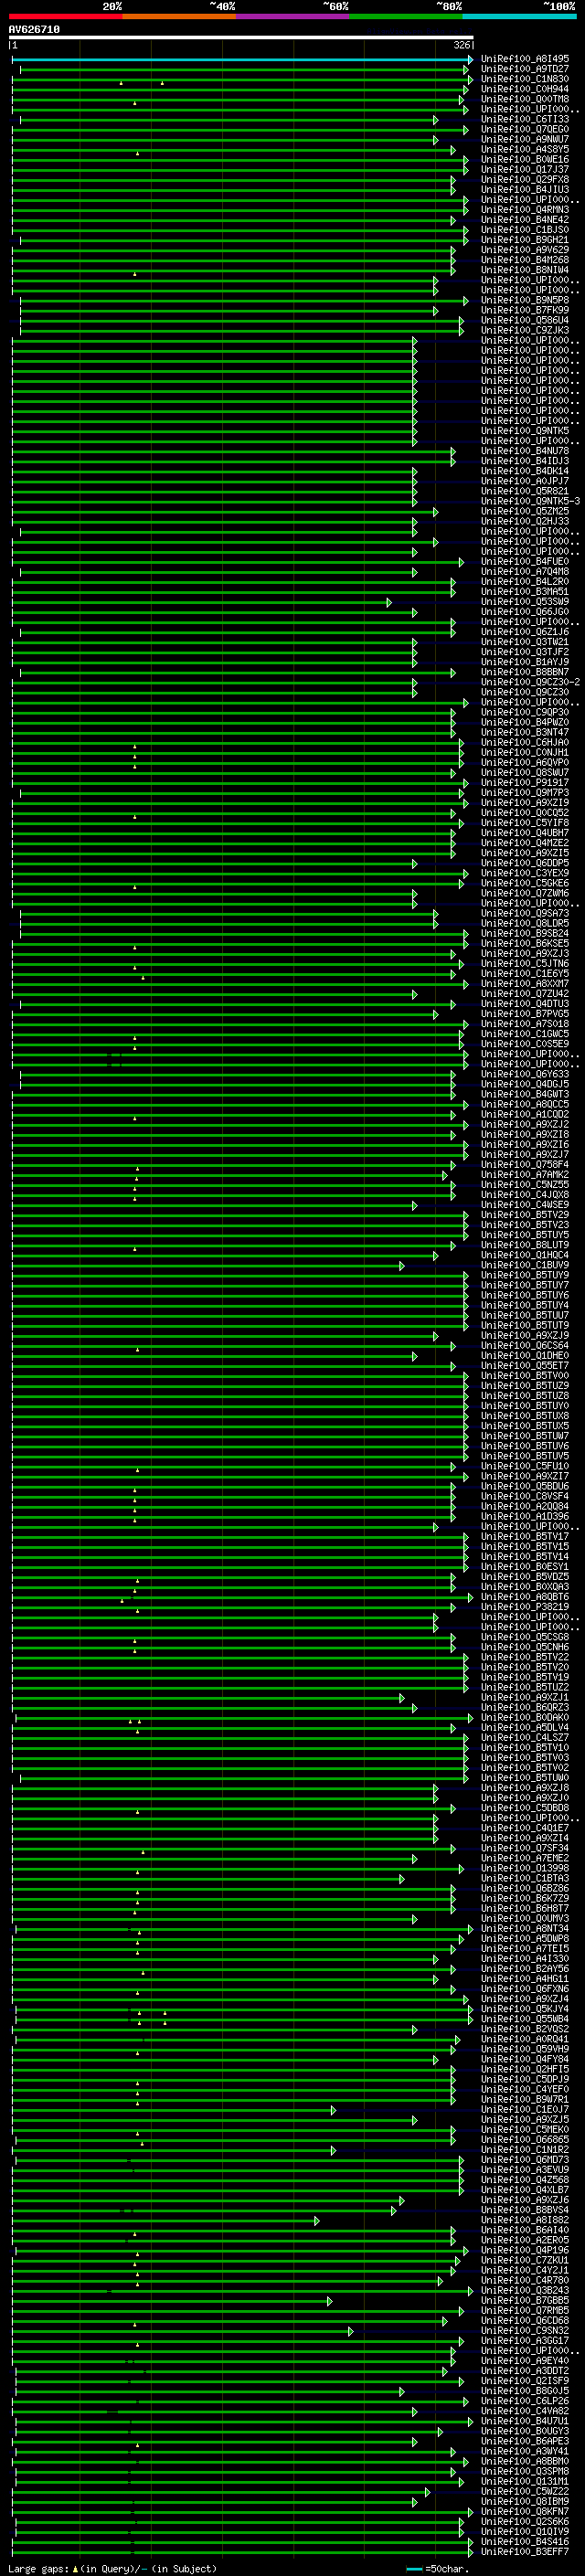Select hit label UniRef100_Q7QEG0
This screenshot has width=585, height=2576.
(x=525, y=129)
